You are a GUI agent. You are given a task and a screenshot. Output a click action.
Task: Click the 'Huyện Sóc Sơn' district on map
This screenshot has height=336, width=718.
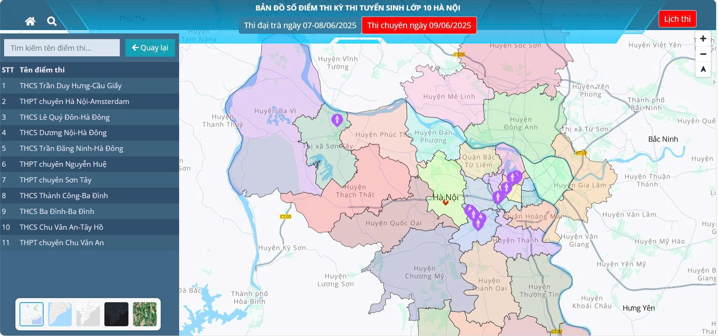click(x=515, y=46)
